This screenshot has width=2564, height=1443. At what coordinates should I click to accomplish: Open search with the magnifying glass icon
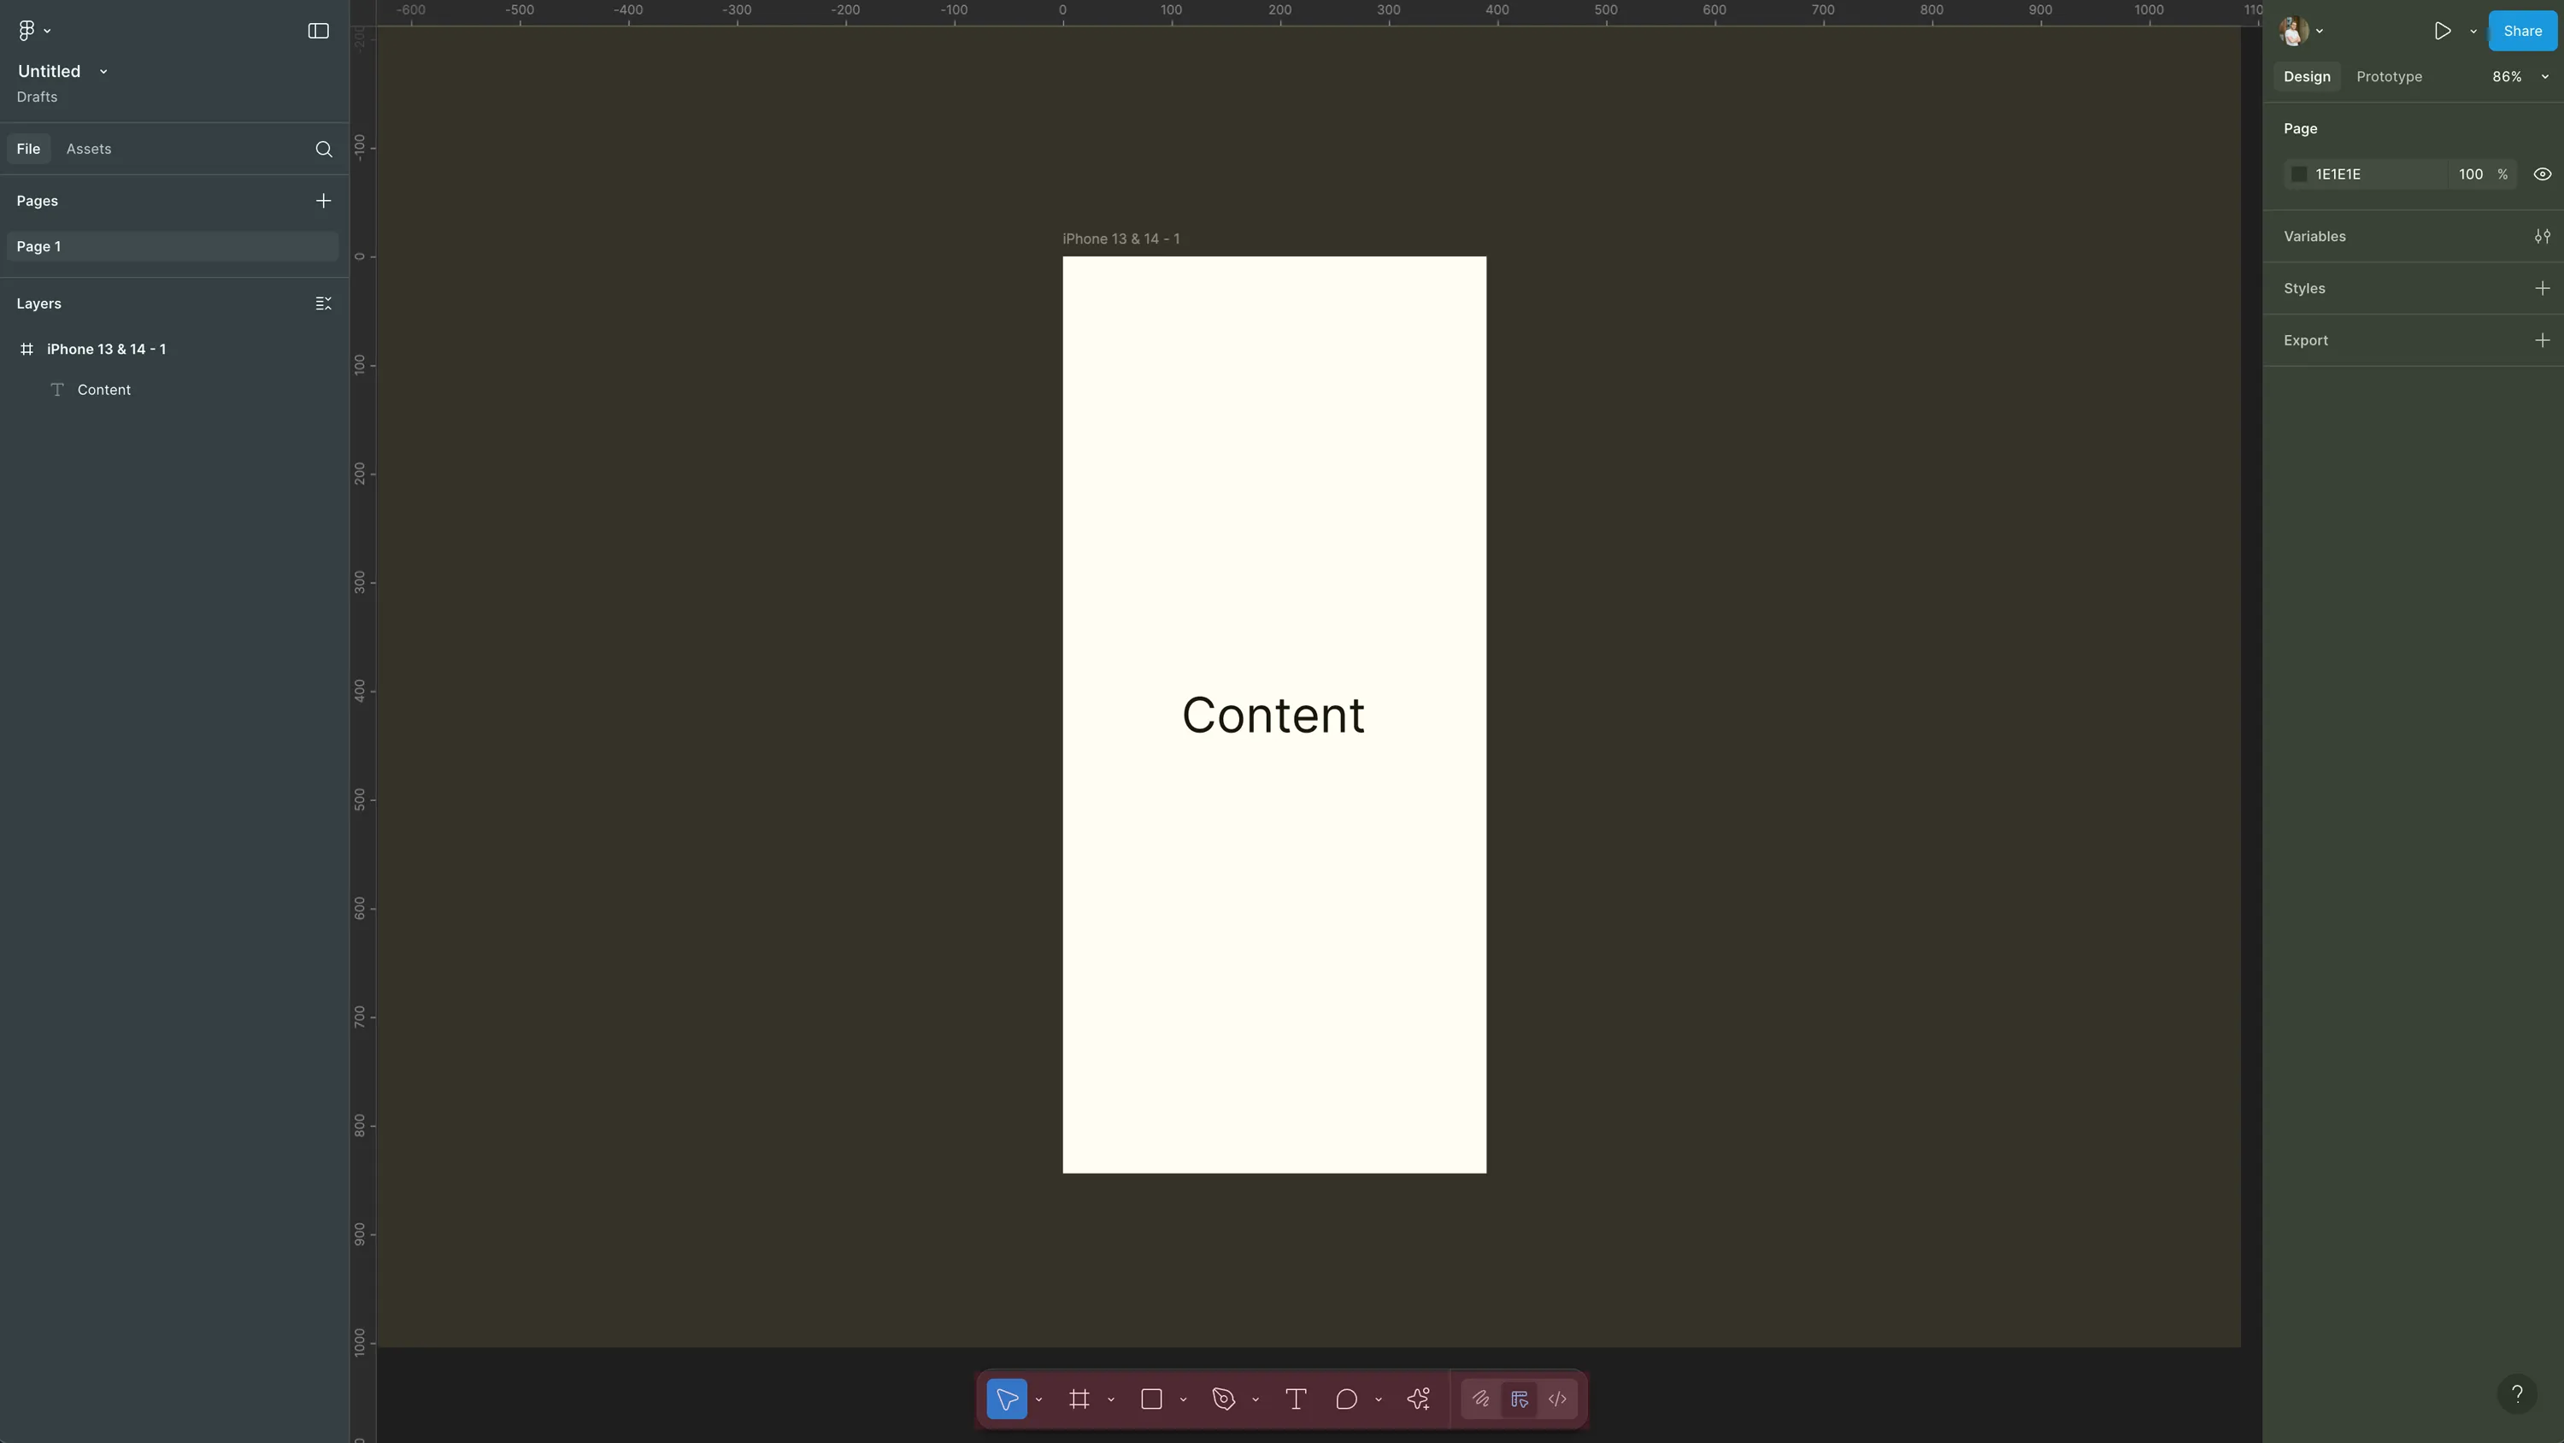pyautogui.click(x=325, y=150)
